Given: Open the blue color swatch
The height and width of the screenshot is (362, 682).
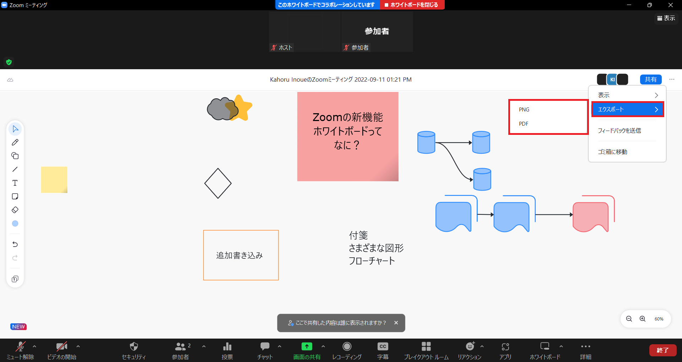Looking at the screenshot, I should (x=15, y=224).
